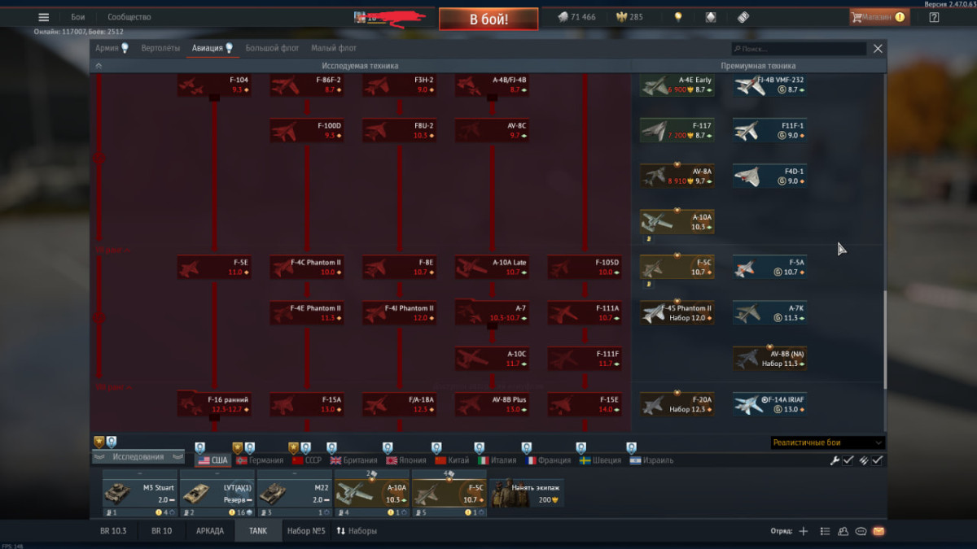Collapse the tree header arrow beside Исследуемая техника
The width and height of the screenshot is (977, 549).
pyautogui.click(x=99, y=66)
